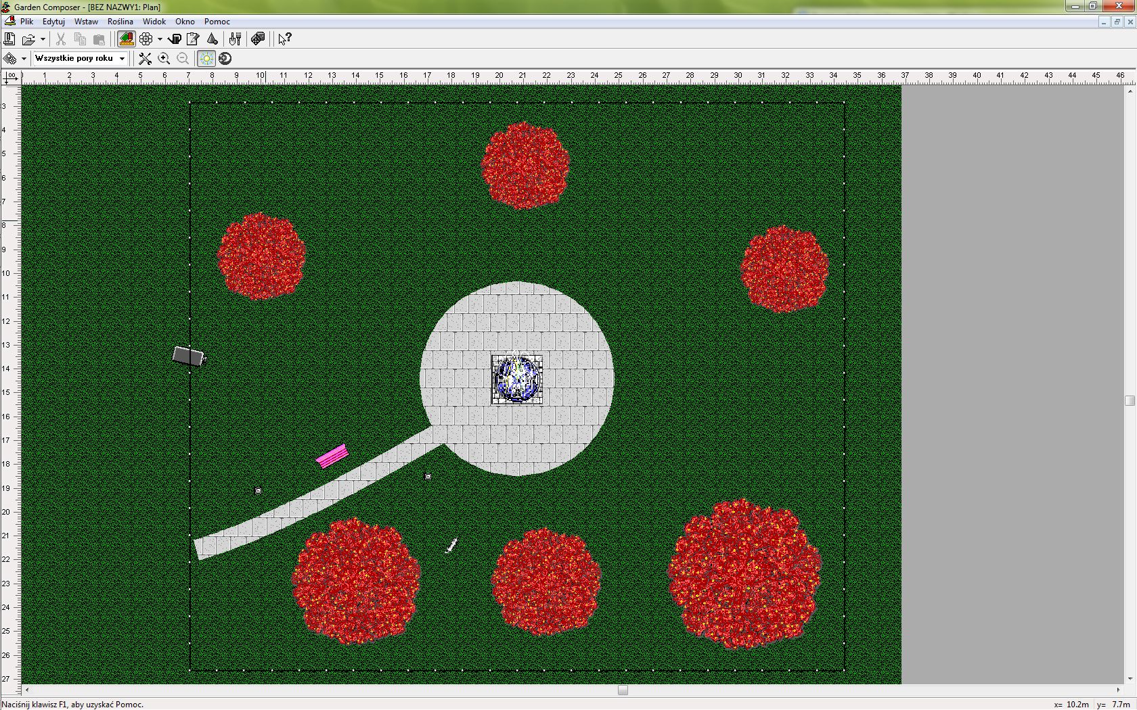The width and height of the screenshot is (1137, 710).
Task: Open the Widok menu
Action: click(154, 22)
